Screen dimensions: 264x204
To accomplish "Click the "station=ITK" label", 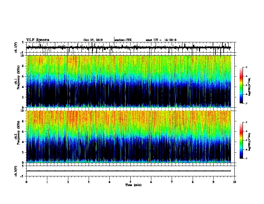I will point(123,40).
